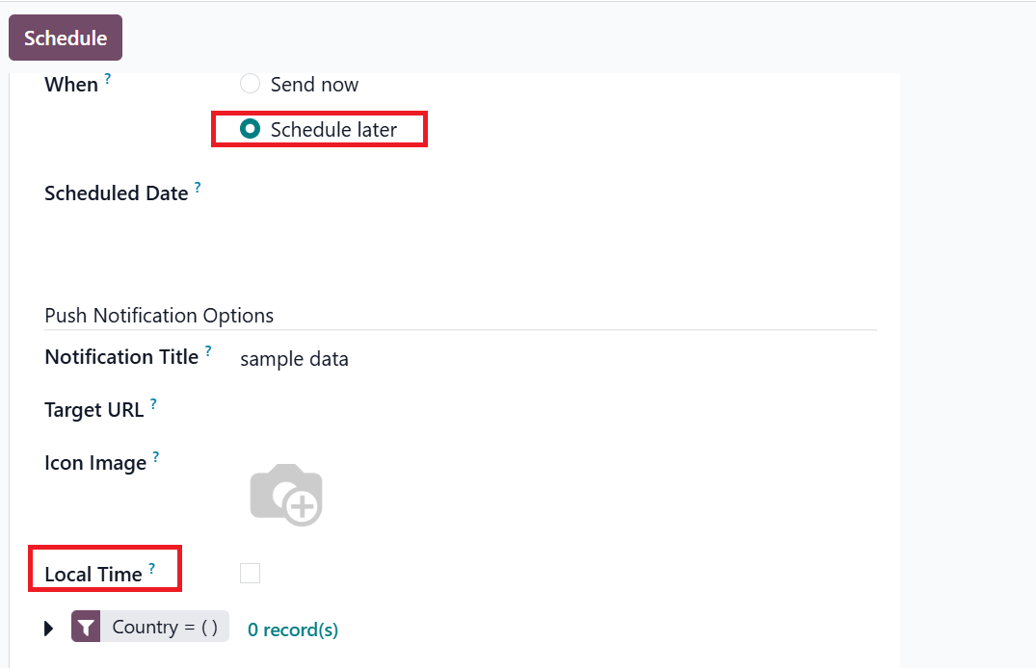Viewport: 1036px width, 668px height.
Task: Click the Target URL help question mark
Action: (153, 404)
